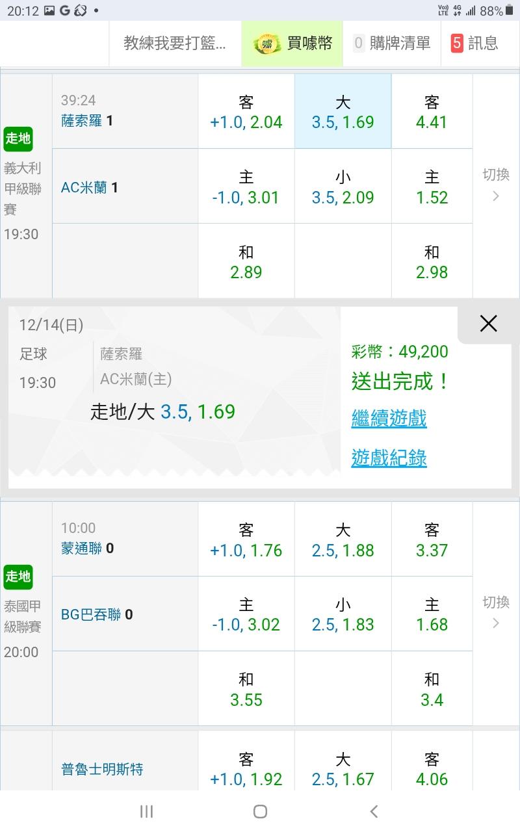Viewport: 520px width, 832px height.
Task: Tap 走地 badge for 泰國甲級聯賽
Action: (18, 577)
